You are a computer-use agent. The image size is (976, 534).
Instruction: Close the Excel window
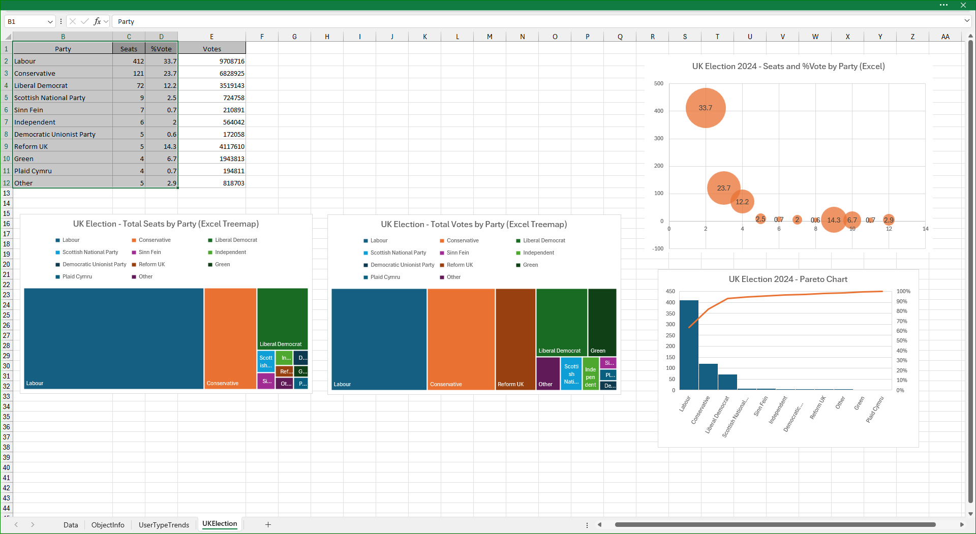tap(963, 5)
